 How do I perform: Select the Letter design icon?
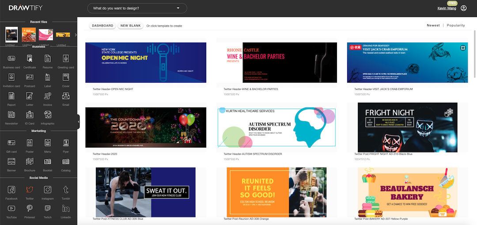30,96
